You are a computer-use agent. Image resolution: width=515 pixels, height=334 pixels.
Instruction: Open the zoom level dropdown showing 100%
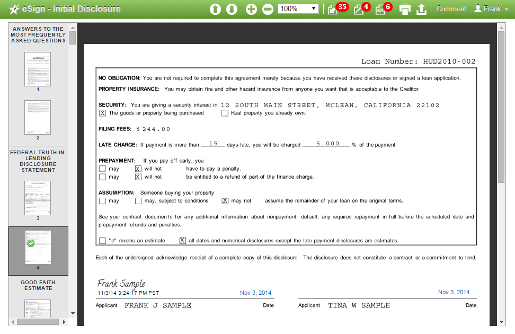pyautogui.click(x=298, y=8)
